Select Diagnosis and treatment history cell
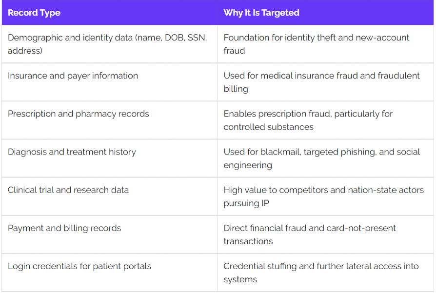This screenshot has height=294, width=436. pyautogui.click(x=110, y=158)
